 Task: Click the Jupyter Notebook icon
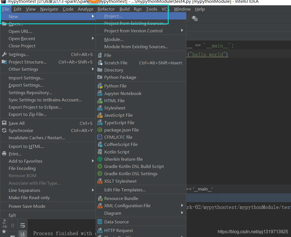click(100, 93)
